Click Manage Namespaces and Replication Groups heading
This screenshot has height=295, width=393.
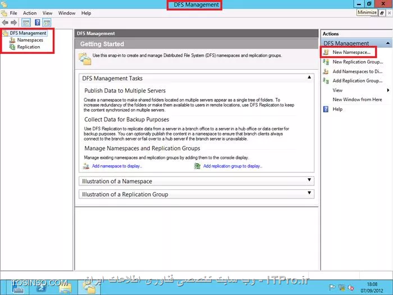pos(142,148)
